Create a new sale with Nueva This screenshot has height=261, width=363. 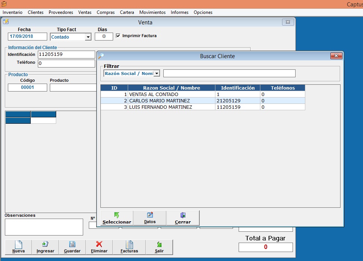pos(18,247)
